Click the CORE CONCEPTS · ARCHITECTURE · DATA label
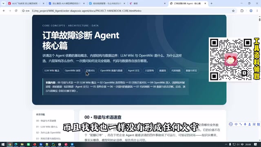Viewport: 261px width, 147px height. [x=71, y=25]
